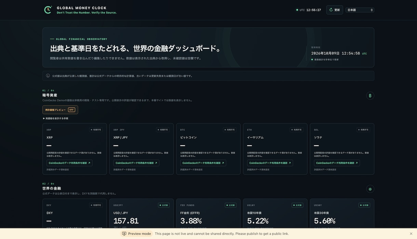Click the FF金利 (EFFR) value 3.88%
This screenshot has width=417, height=239.
point(191,221)
